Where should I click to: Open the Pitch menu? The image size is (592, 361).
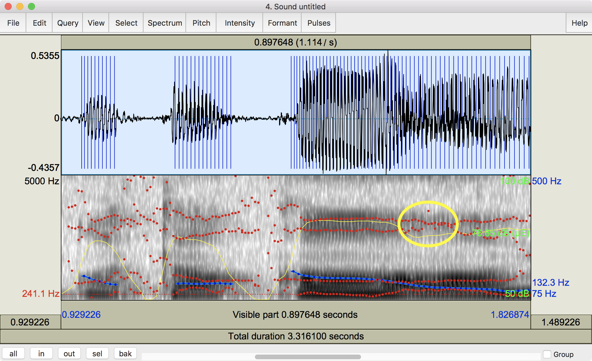201,23
